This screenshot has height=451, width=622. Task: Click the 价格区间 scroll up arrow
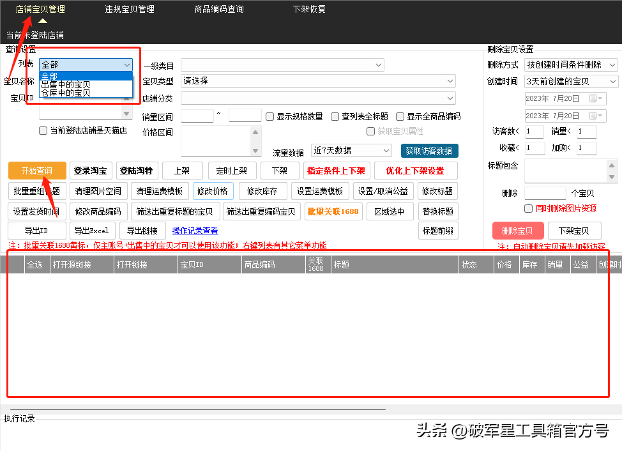tap(255, 132)
